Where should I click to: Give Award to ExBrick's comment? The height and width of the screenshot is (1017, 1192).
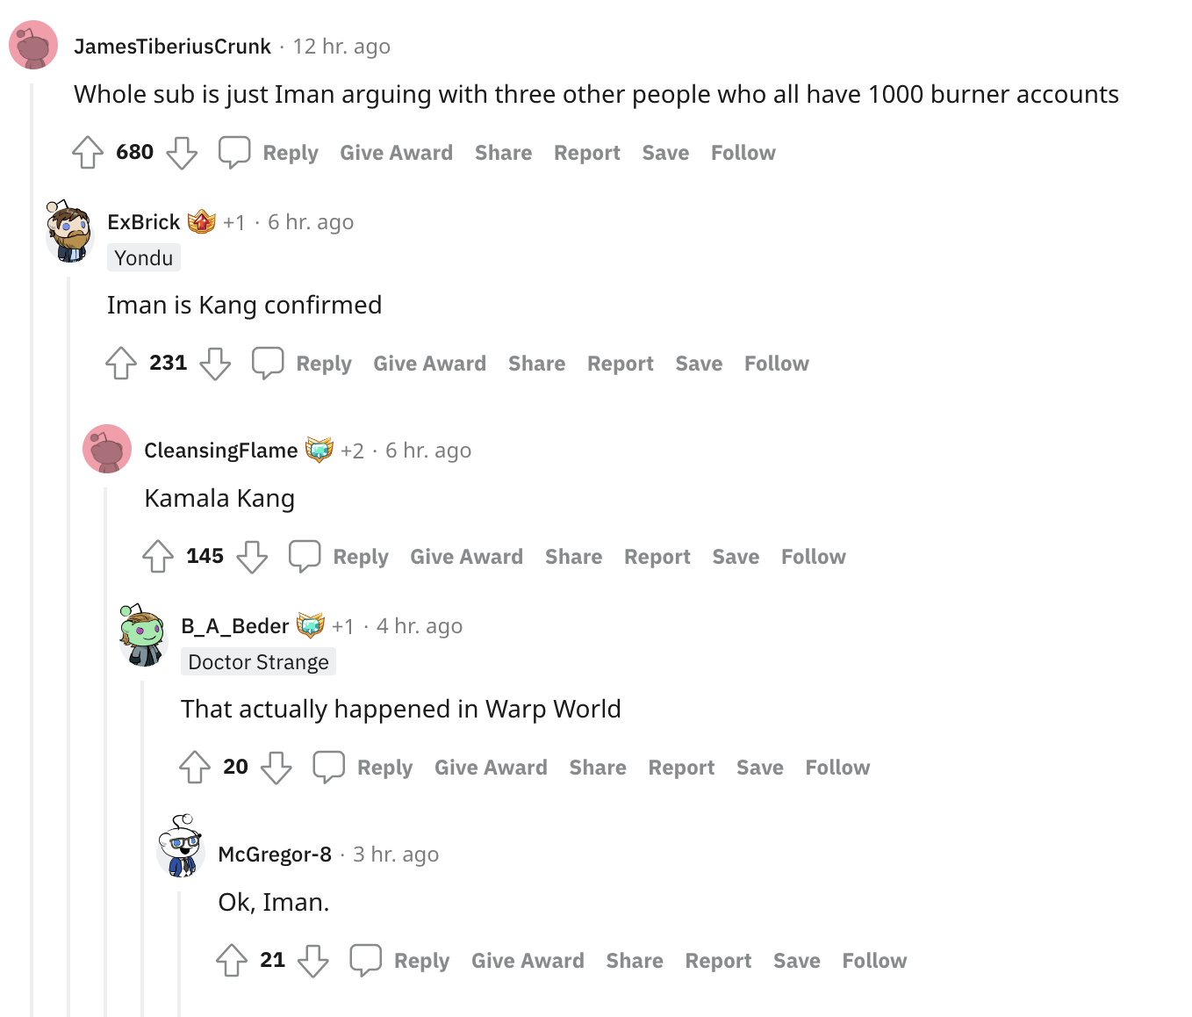coord(429,364)
